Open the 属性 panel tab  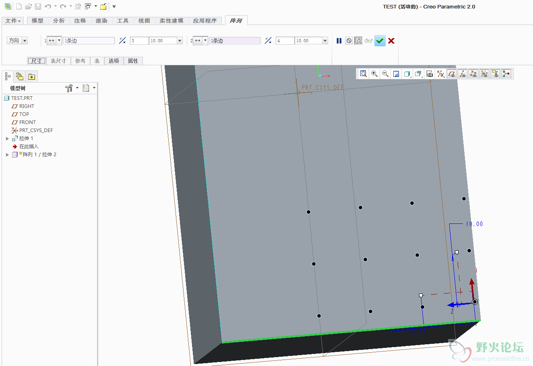point(133,61)
